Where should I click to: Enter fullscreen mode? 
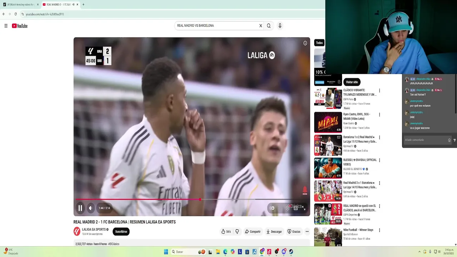(304, 208)
